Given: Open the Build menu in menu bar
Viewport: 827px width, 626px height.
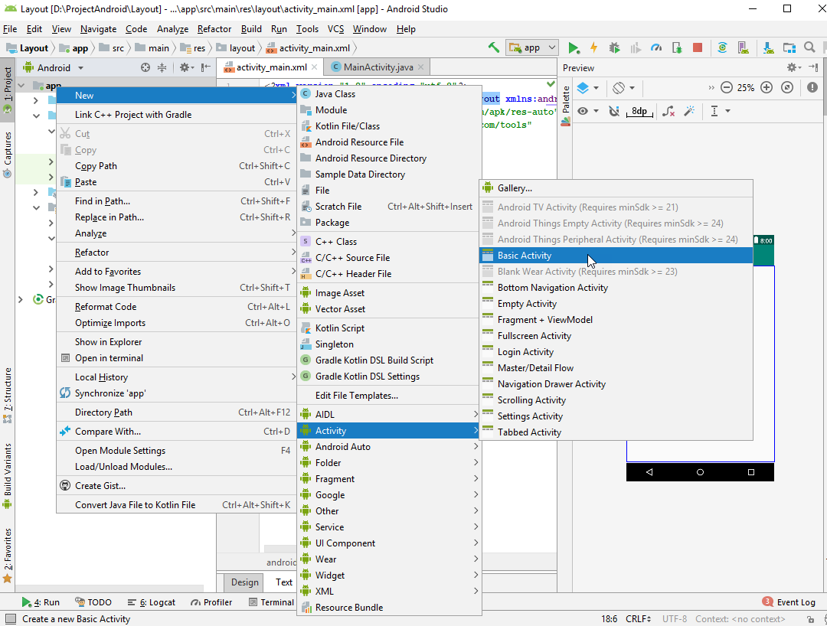Looking at the screenshot, I should coord(251,29).
